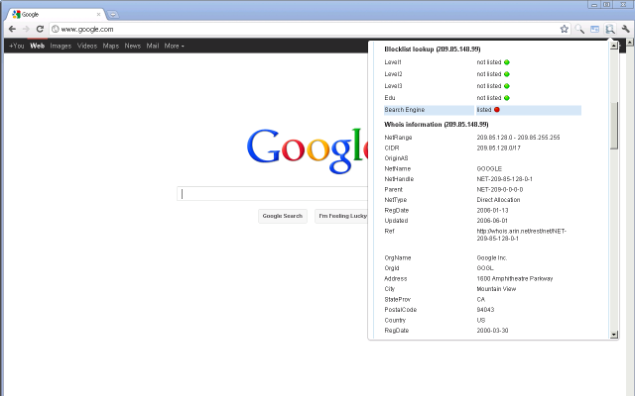This screenshot has width=635, height=396.
Task: Click the popup scrollbar up arrow
Action: (x=614, y=46)
